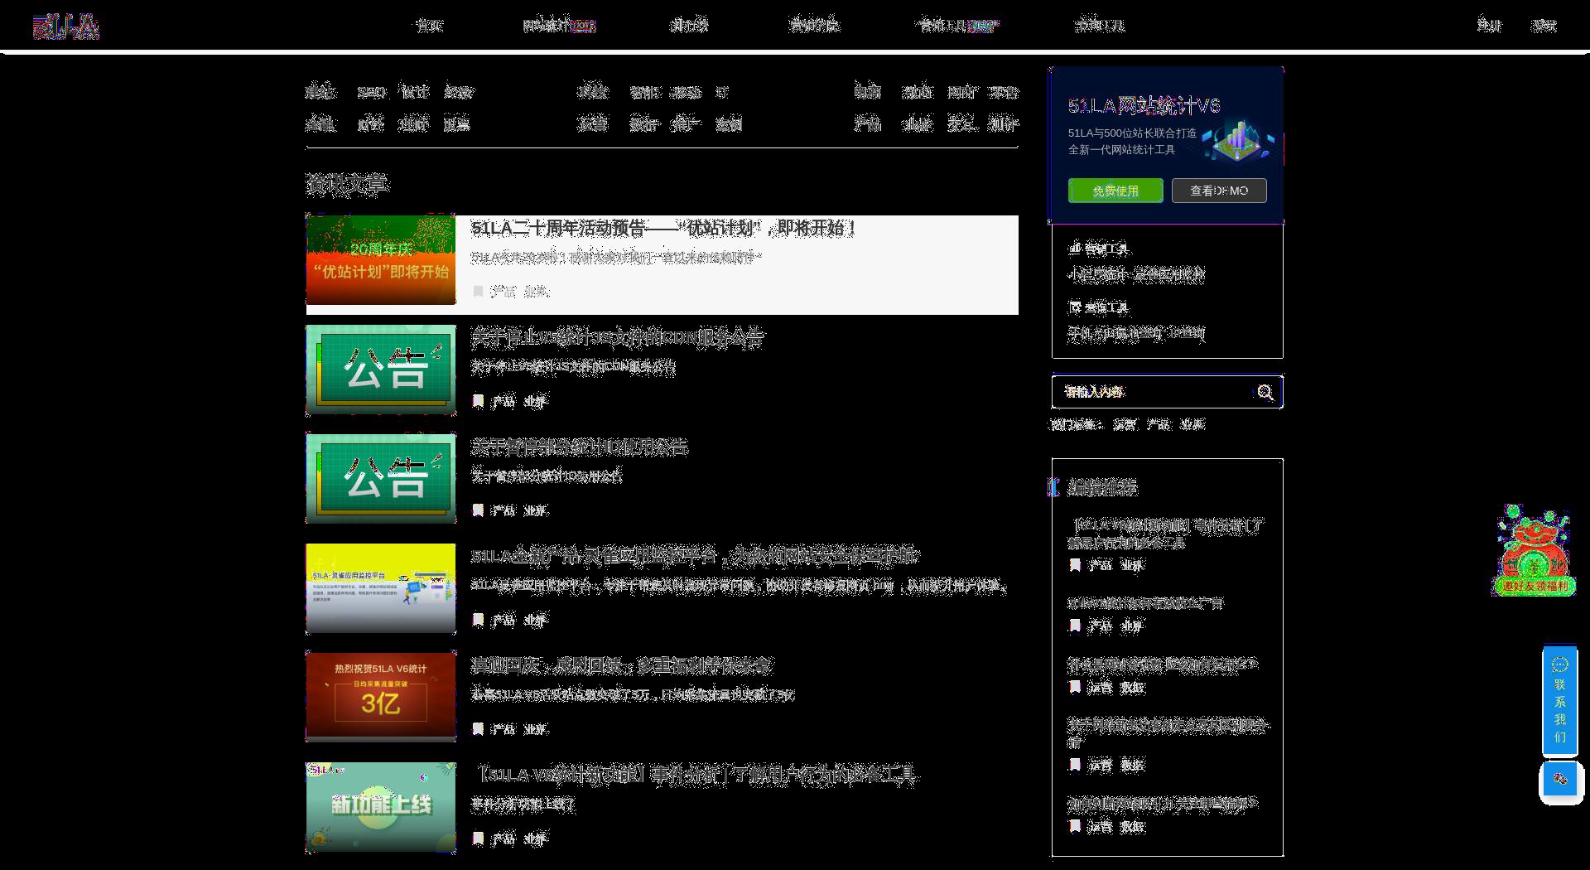Open the 3亿 V6统计 celebration thumbnail
The width and height of the screenshot is (1590, 870).
click(x=381, y=697)
